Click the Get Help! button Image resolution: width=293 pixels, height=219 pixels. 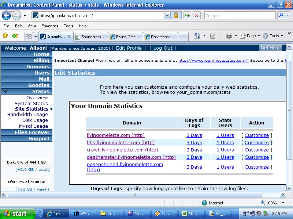point(270,48)
